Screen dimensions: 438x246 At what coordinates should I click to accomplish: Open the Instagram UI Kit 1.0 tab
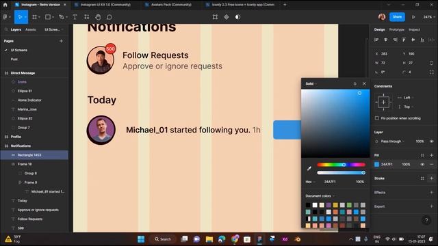[x=105, y=5]
